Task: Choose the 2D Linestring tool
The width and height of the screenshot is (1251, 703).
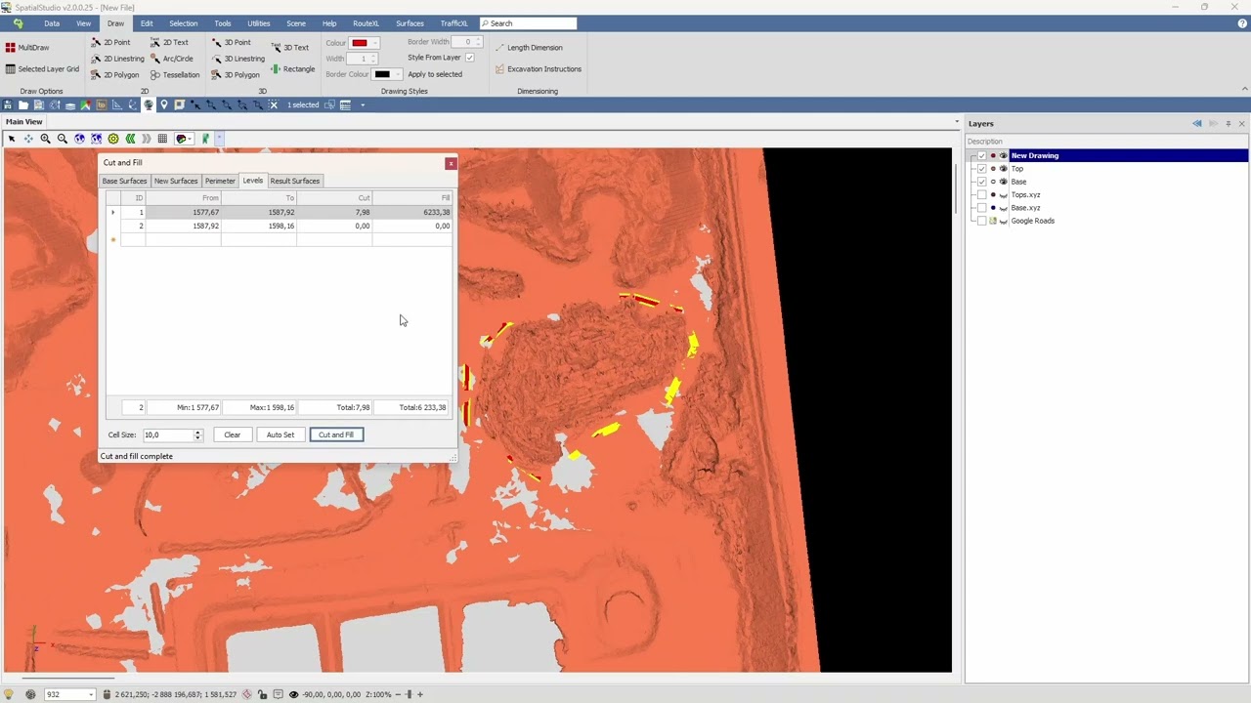Action: pyautogui.click(x=117, y=59)
